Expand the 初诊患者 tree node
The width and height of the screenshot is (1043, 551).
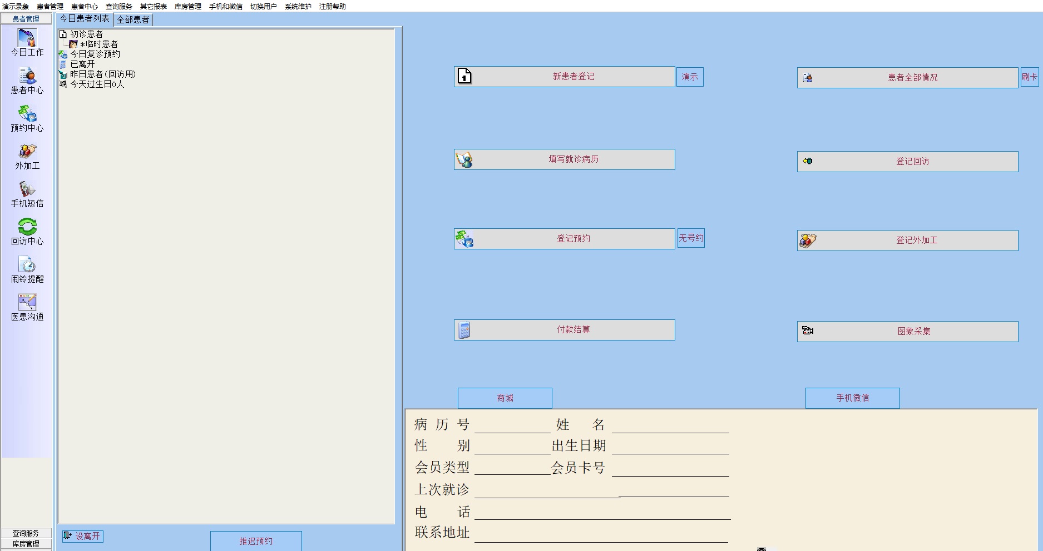[86, 34]
